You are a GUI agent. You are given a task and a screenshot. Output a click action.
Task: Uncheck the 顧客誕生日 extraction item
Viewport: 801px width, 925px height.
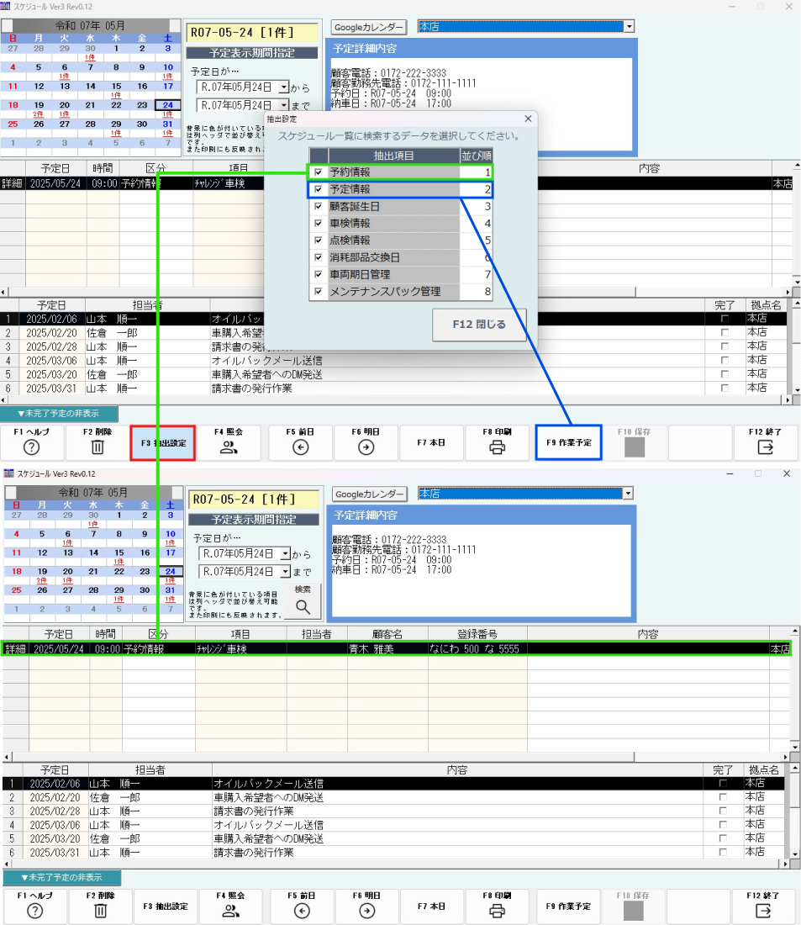[319, 207]
